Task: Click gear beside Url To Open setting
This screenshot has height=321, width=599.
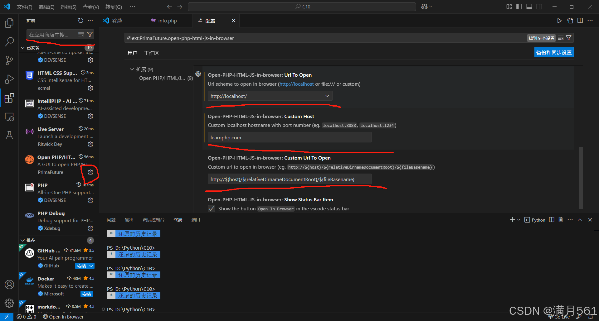Action: (198, 74)
